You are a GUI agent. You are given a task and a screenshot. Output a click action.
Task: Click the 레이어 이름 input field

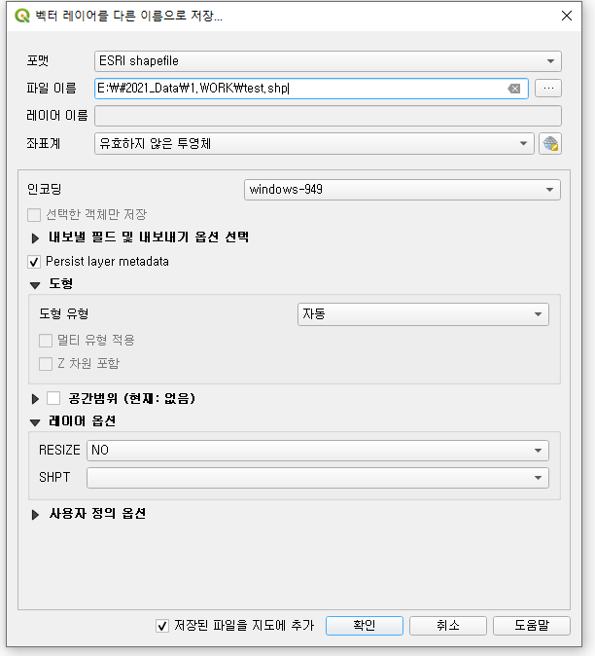pyautogui.click(x=328, y=116)
